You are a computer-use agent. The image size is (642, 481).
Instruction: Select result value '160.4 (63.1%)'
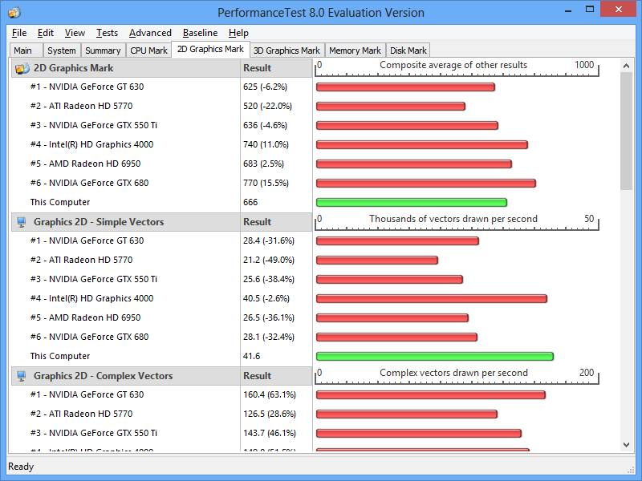[270, 394]
